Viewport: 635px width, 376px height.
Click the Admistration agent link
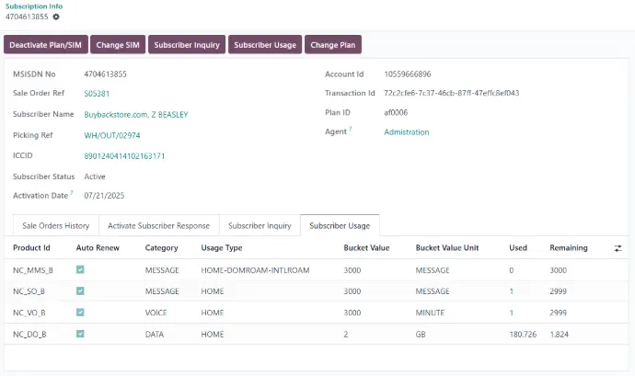pos(406,132)
